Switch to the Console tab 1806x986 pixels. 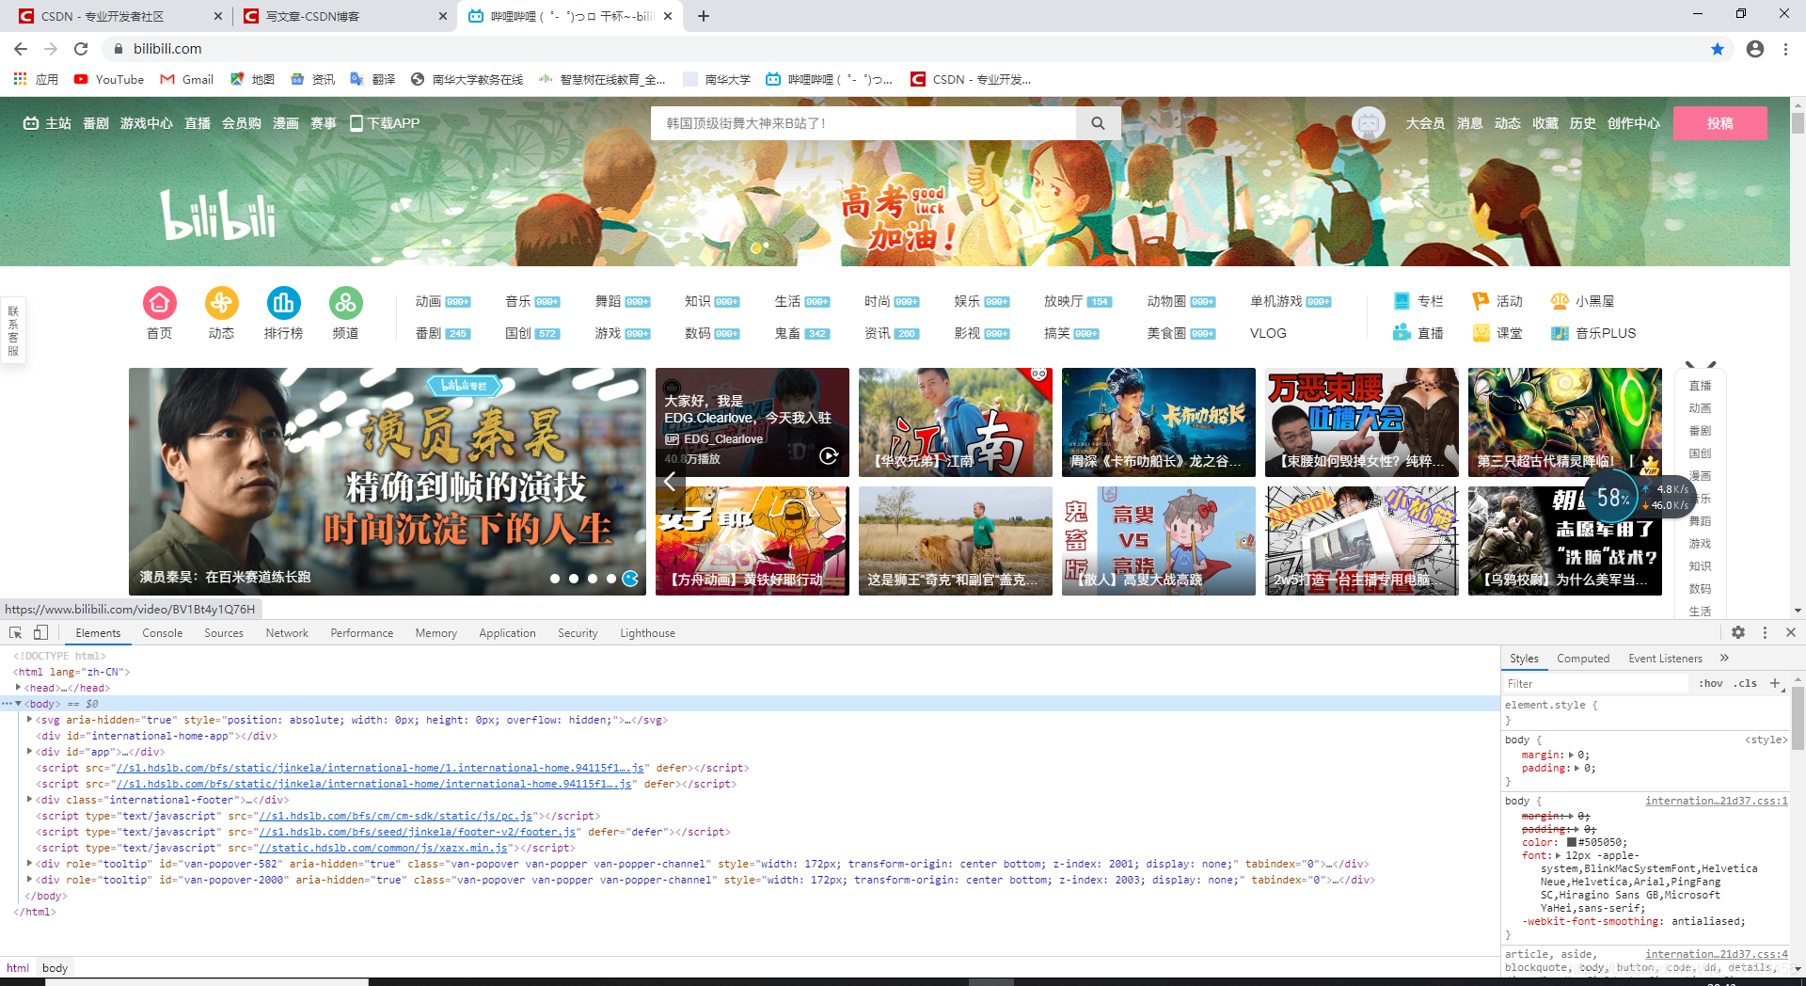[x=163, y=633]
